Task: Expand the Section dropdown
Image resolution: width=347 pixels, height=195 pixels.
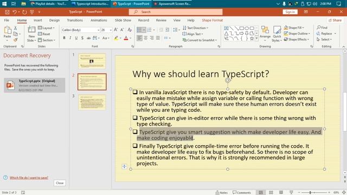Action: point(47,40)
